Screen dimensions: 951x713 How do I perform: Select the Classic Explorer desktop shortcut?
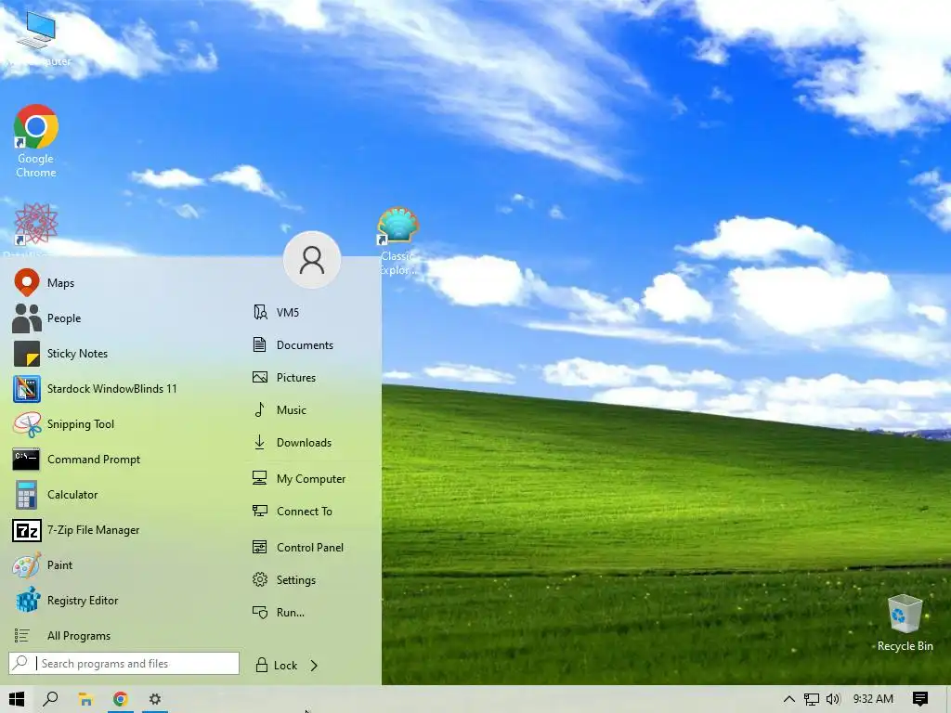pos(397,240)
